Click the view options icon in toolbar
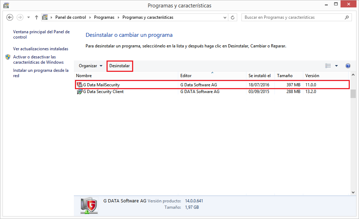This screenshot has width=359, height=219. [328, 66]
